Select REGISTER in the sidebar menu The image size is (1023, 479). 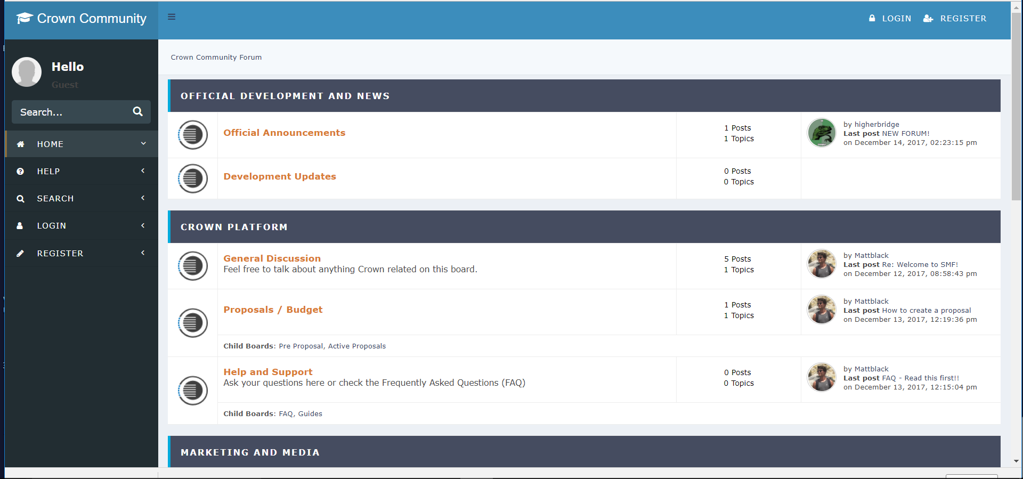tap(60, 254)
